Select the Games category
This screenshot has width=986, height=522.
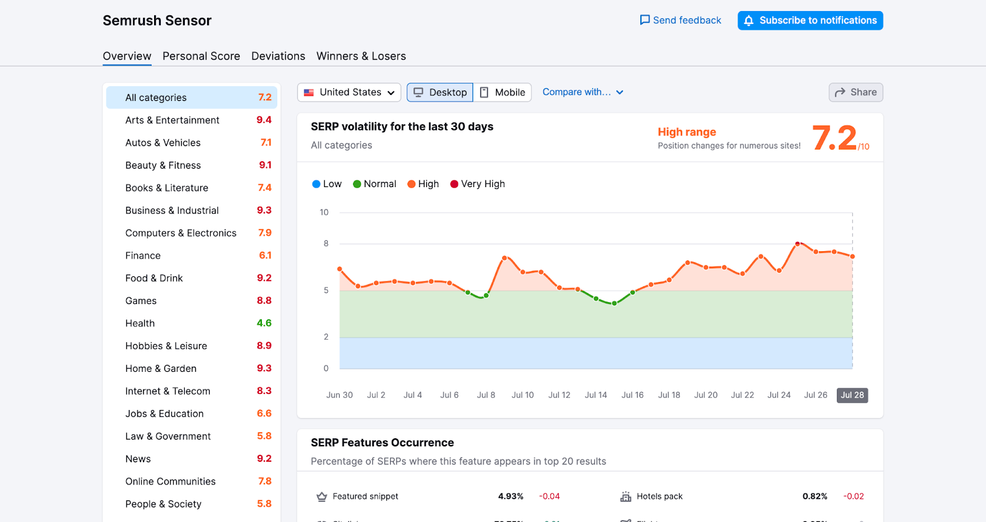click(x=192, y=301)
